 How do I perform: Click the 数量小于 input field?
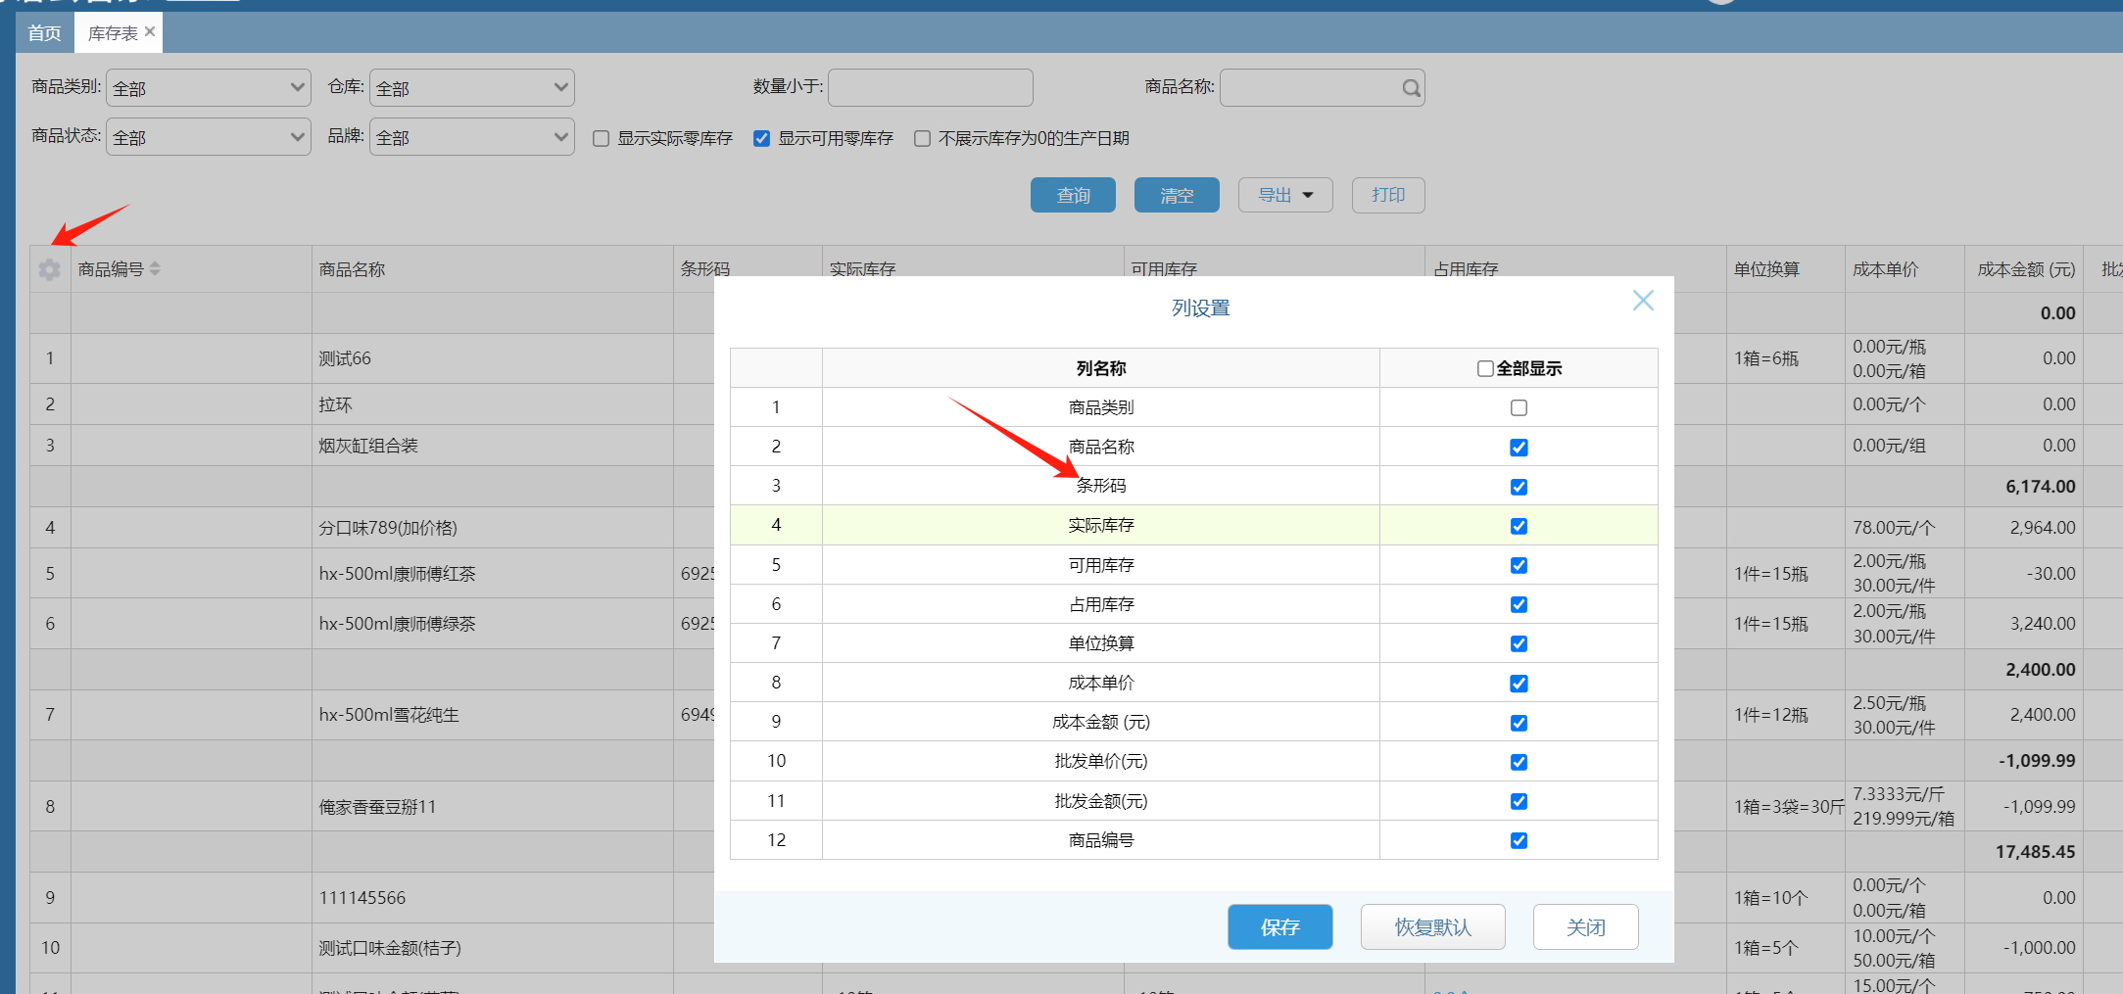click(x=930, y=88)
